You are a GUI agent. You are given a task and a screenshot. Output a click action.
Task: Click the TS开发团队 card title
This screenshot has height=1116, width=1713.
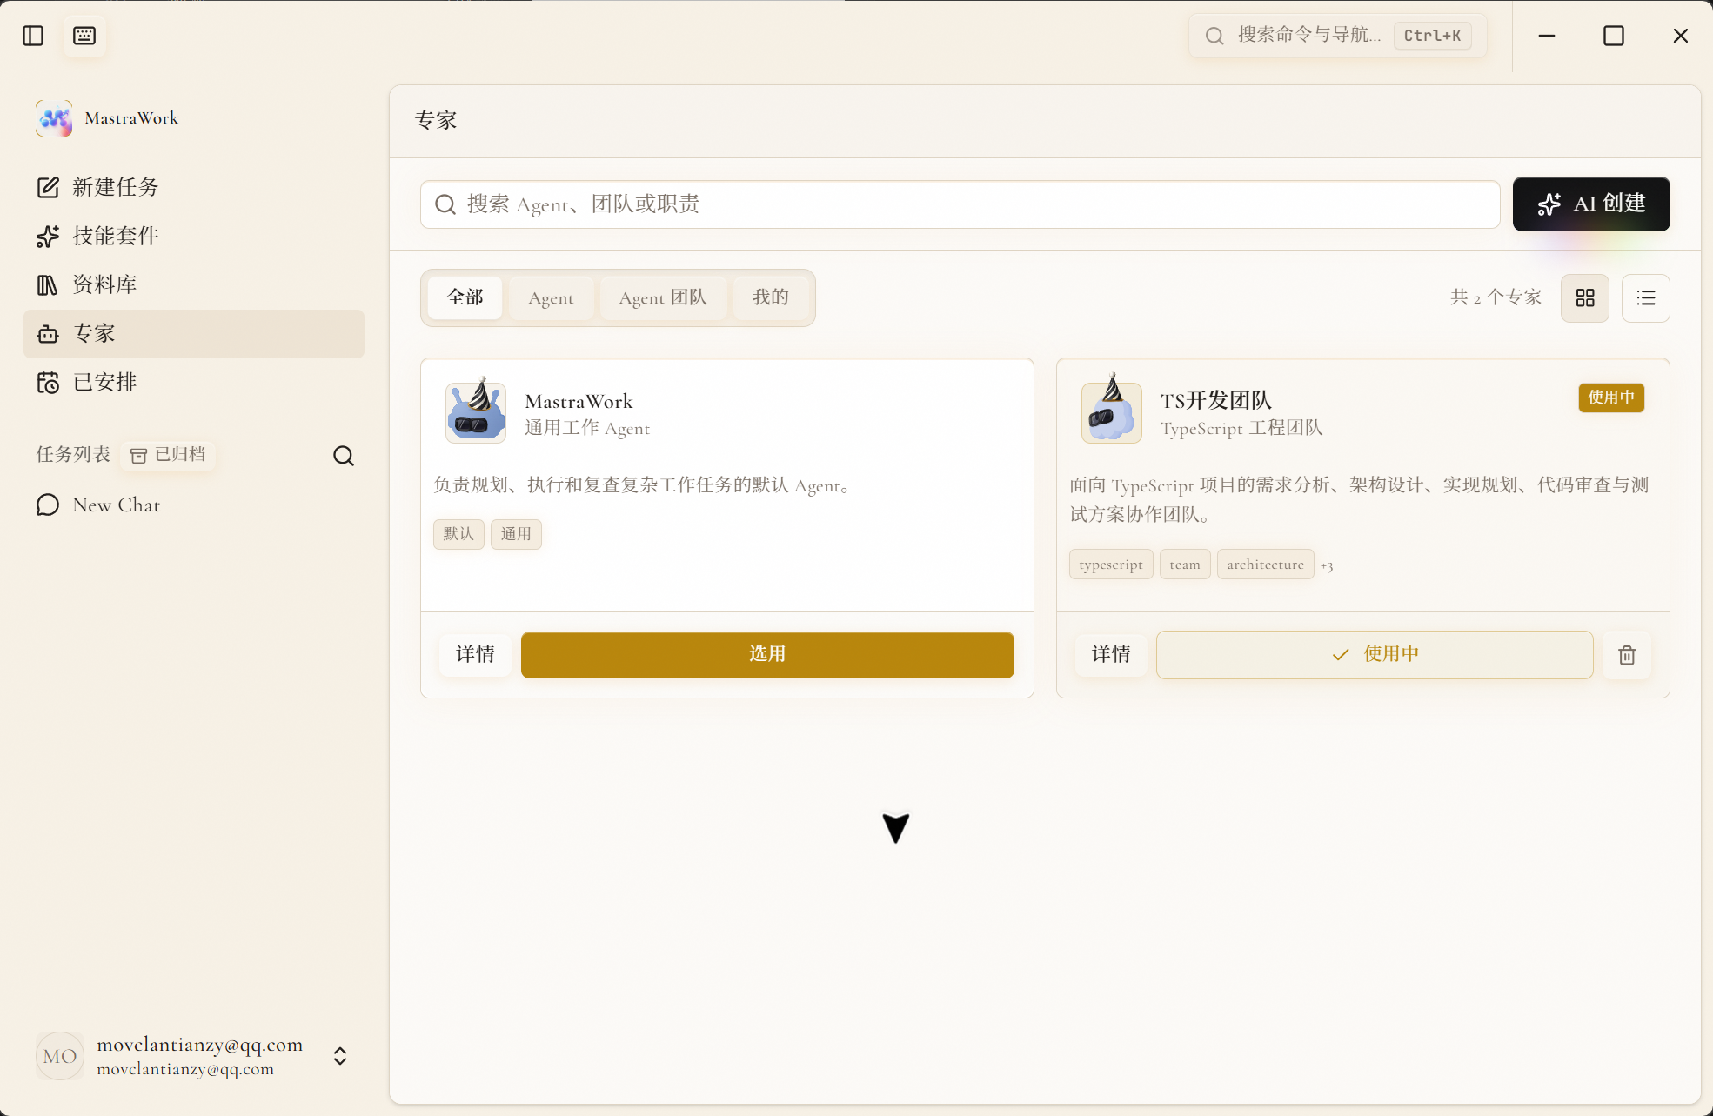coord(1216,400)
